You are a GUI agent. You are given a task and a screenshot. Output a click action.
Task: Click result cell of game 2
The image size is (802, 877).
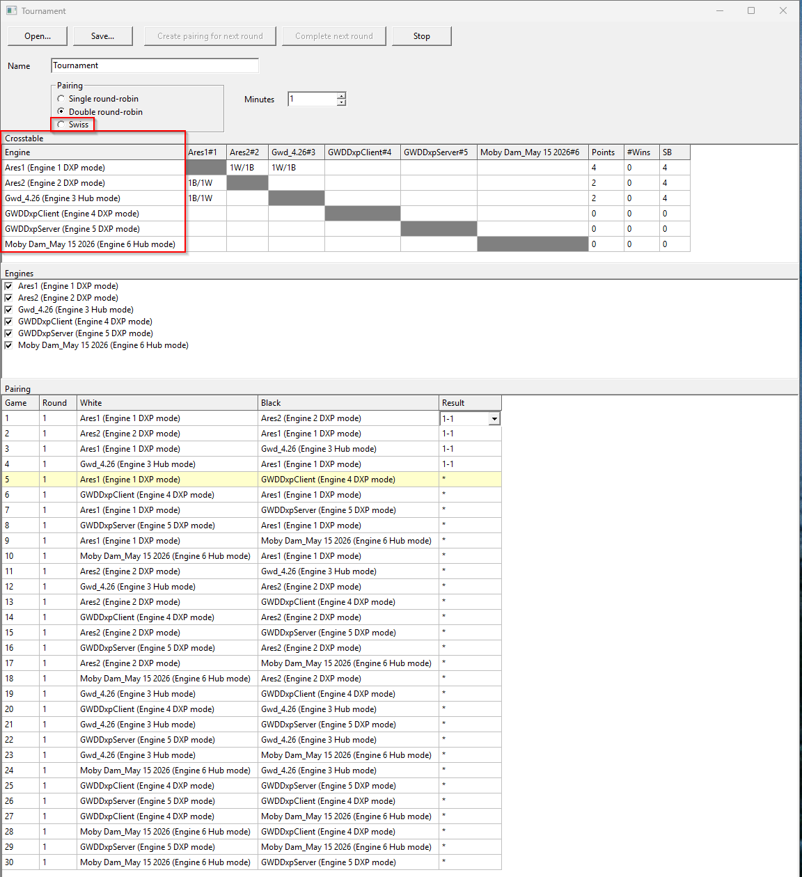pos(470,434)
